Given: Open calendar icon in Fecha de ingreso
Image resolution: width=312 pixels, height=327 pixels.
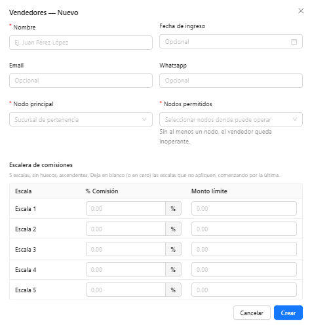Looking at the screenshot, I should pos(294,41).
